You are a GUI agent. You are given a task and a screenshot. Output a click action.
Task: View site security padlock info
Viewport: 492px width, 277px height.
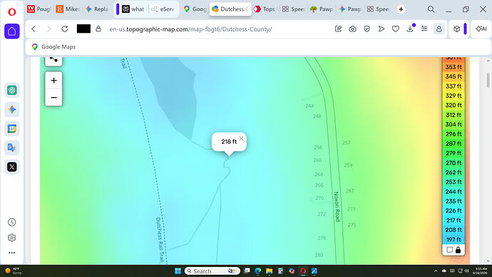tap(98, 29)
